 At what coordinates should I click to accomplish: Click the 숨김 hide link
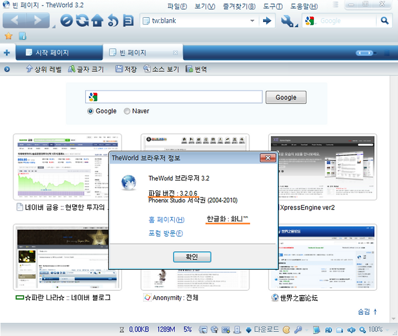[367, 312]
